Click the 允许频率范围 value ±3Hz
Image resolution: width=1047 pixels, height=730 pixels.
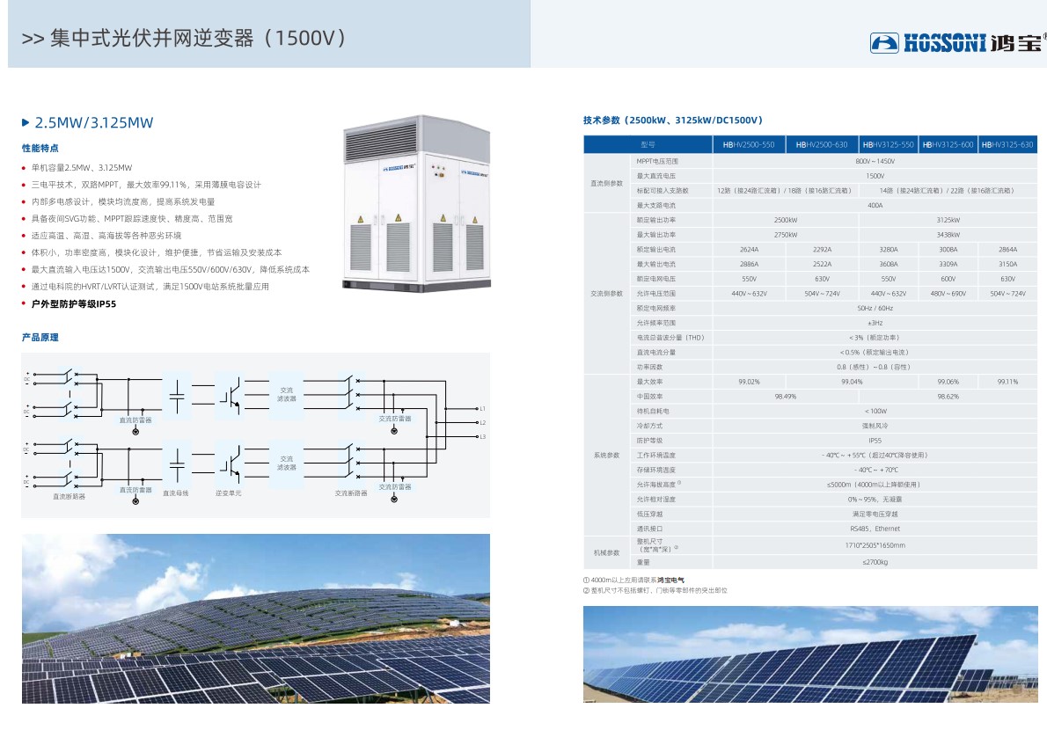pos(875,323)
